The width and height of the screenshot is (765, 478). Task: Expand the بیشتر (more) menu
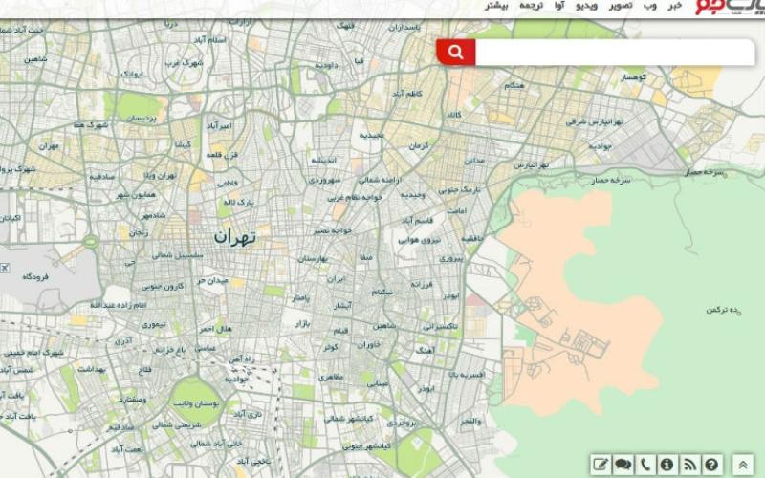(x=495, y=6)
